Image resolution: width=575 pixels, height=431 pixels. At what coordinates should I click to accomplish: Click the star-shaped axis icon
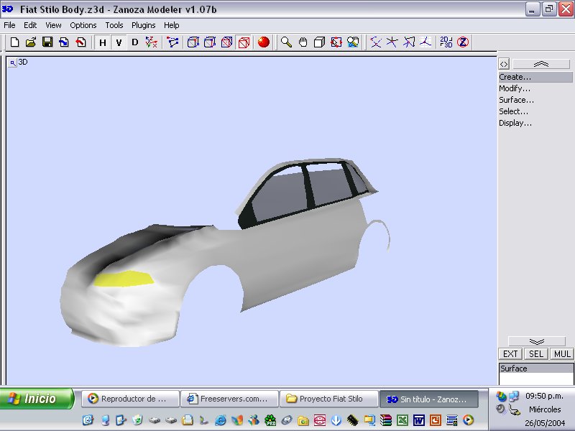coord(392,42)
